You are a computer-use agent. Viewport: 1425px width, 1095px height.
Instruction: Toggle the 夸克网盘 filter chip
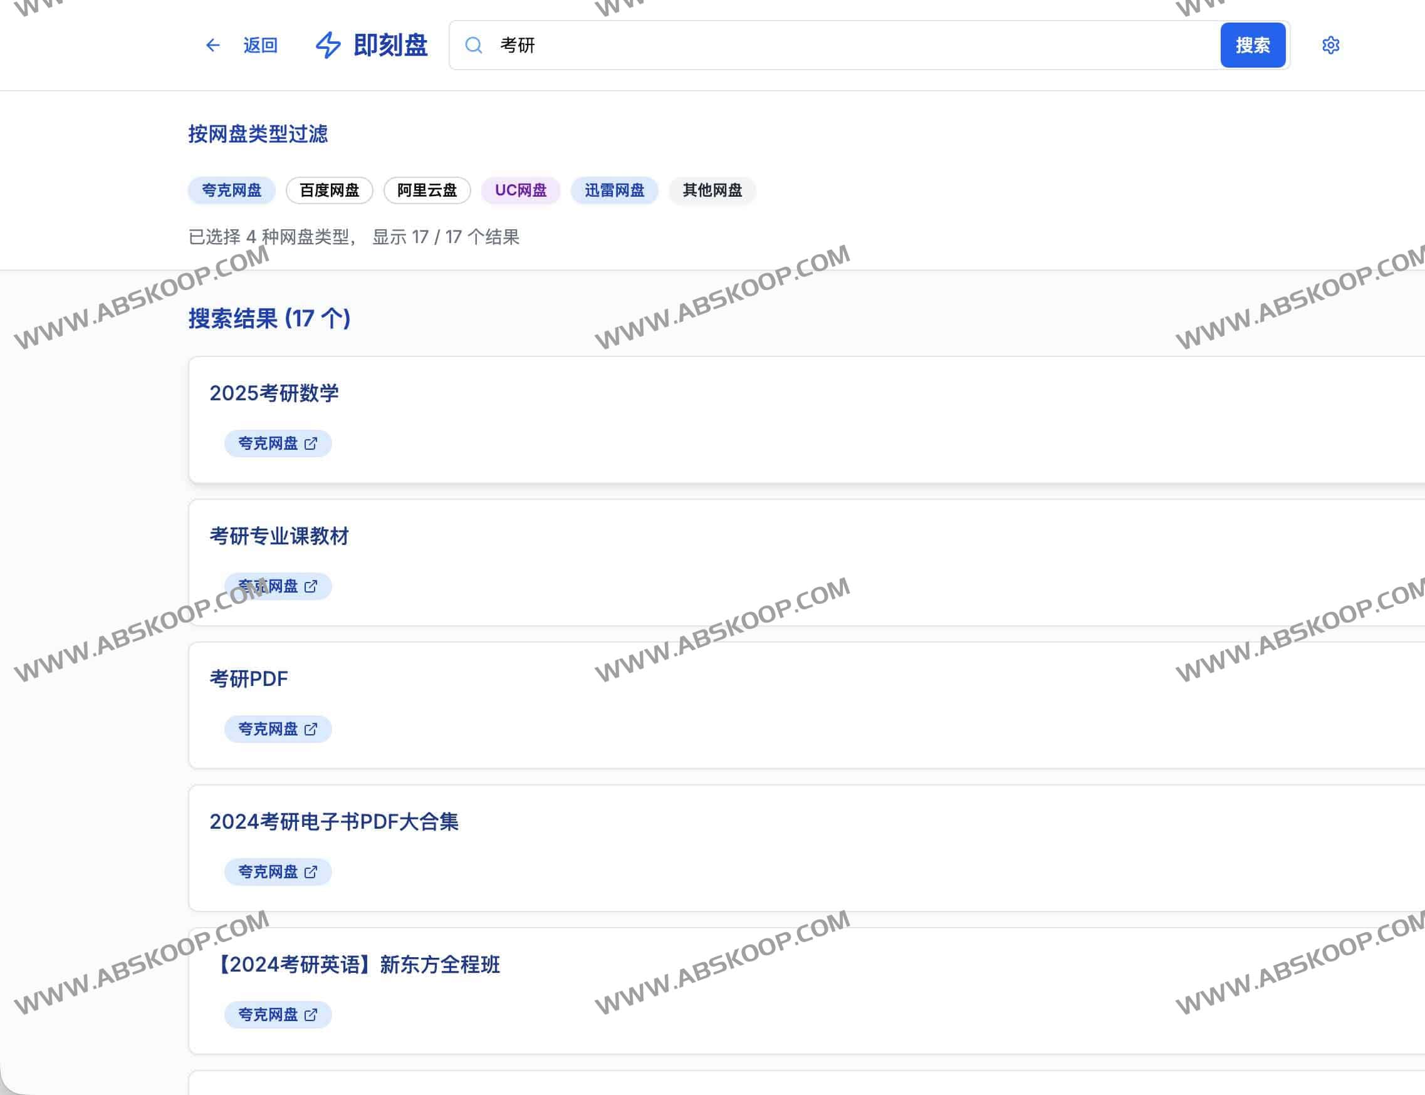(x=231, y=190)
